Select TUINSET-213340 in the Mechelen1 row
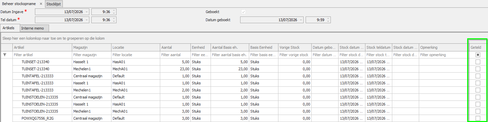488x122 pixels. pos(42,69)
